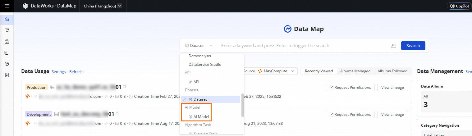Screen dimensions: 472x136
Task: Open the hamburger main menu
Action: tap(7, 6)
